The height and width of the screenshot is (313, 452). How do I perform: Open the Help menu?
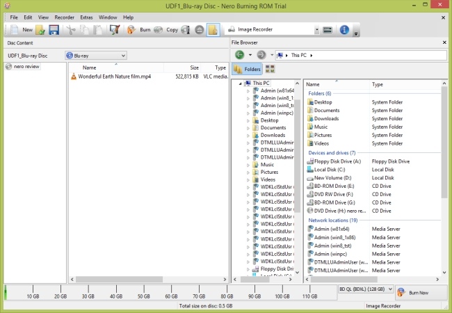click(128, 17)
